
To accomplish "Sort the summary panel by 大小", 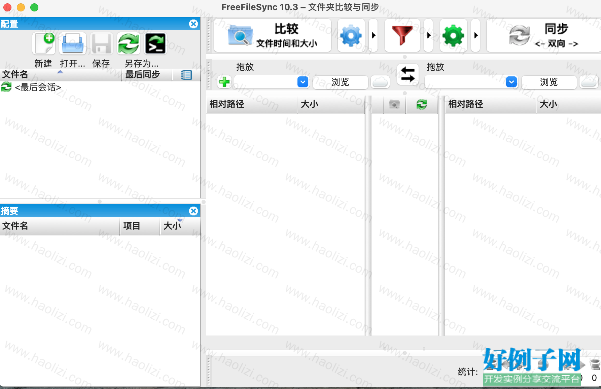I will point(180,226).
